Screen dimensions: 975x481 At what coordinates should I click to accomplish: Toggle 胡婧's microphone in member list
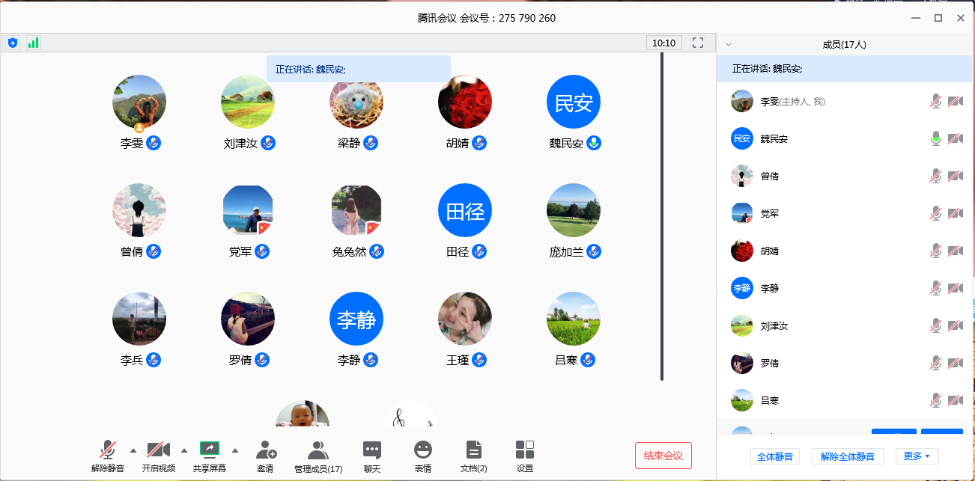coord(935,251)
